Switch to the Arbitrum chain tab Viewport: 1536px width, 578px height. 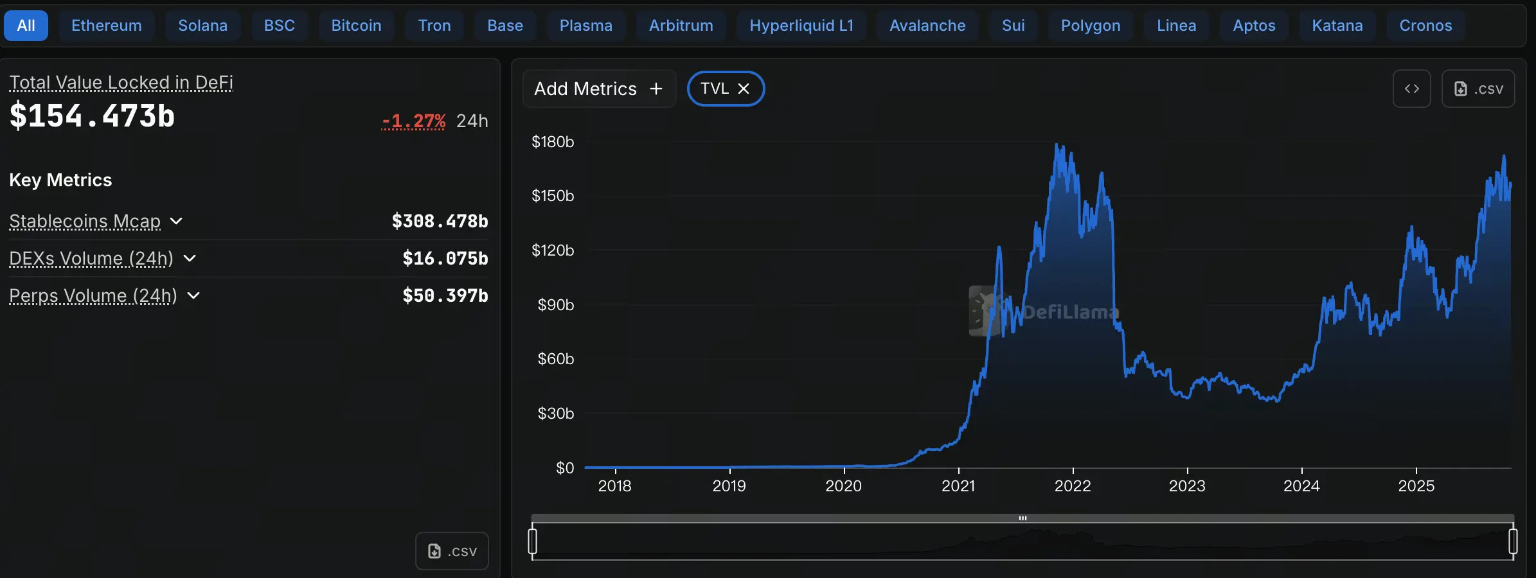click(681, 26)
